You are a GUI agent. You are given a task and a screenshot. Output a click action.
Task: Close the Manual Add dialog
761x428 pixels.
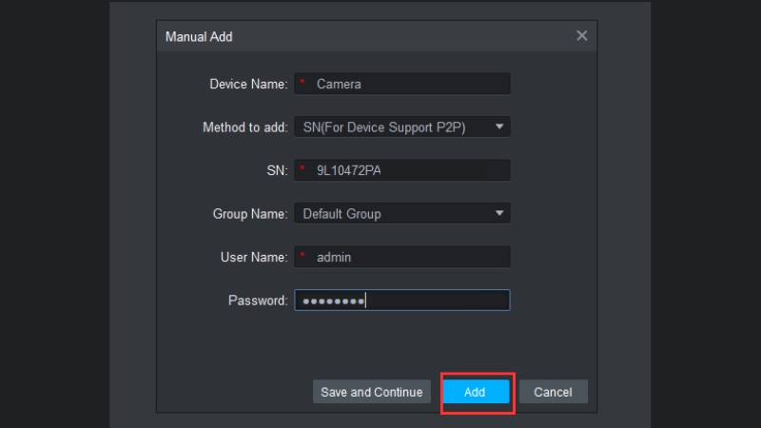tap(582, 36)
